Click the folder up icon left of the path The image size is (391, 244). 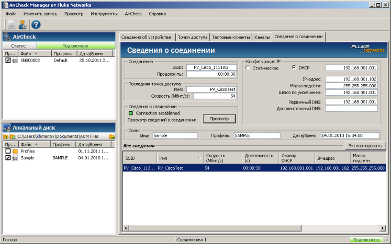pos(6,136)
